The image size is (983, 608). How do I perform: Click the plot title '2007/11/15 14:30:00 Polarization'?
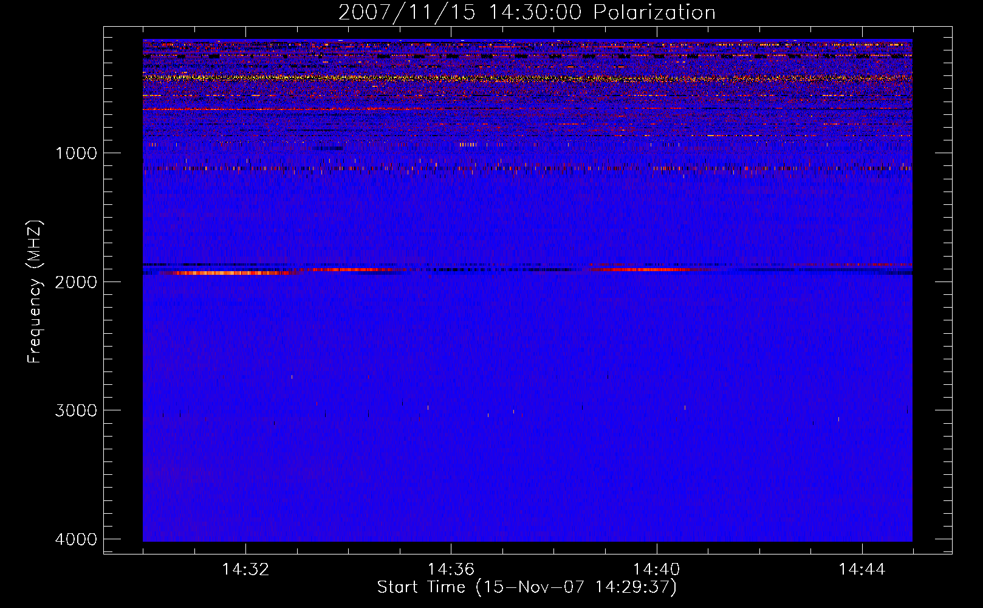pos(527,13)
